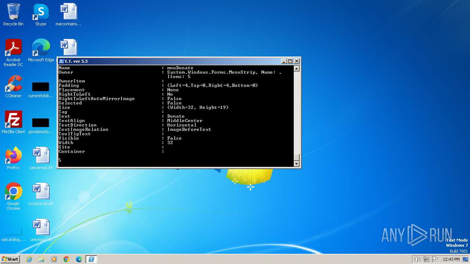Open the network tray icon
Screen dimensions: 470x264
pos(426,259)
